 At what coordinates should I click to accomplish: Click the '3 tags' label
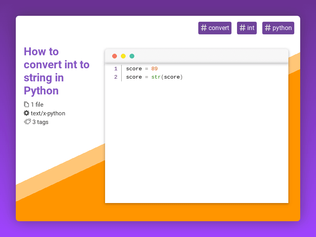[x=39, y=122]
